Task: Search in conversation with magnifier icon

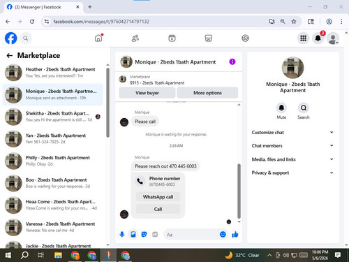Action: pyautogui.click(x=304, y=108)
